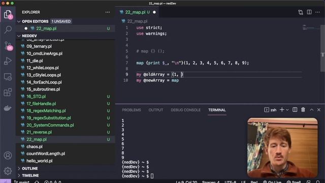Click the remote window status icon
This screenshot has width=325, height=183.
pyautogui.click(x=6, y=181)
